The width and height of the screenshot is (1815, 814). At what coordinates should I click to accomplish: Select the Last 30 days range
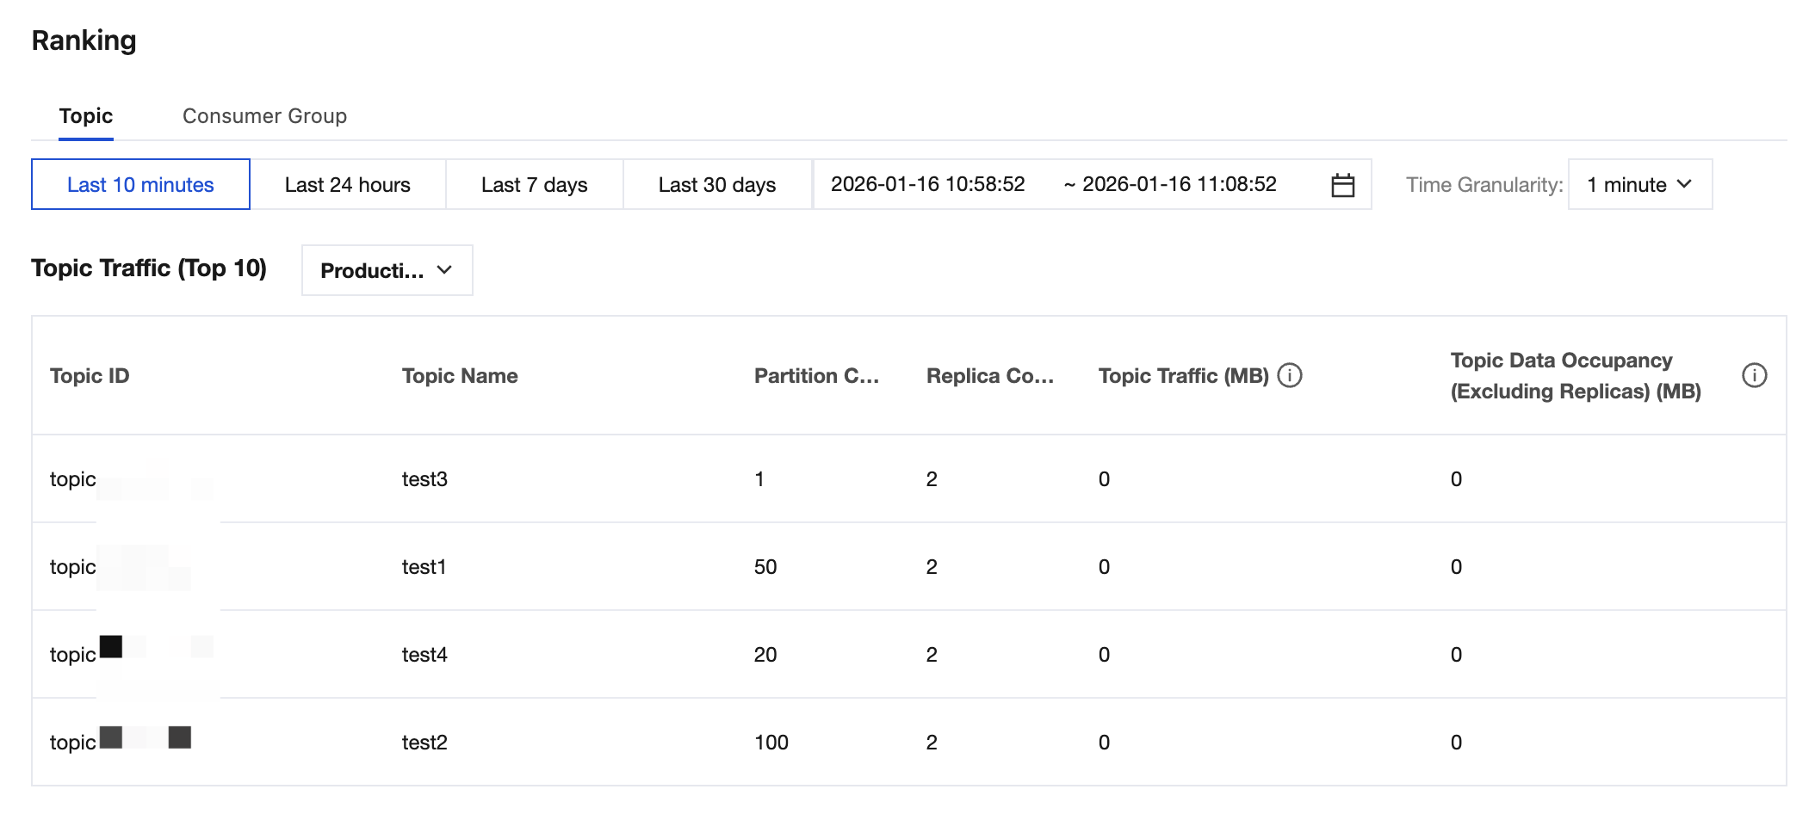(x=716, y=185)
